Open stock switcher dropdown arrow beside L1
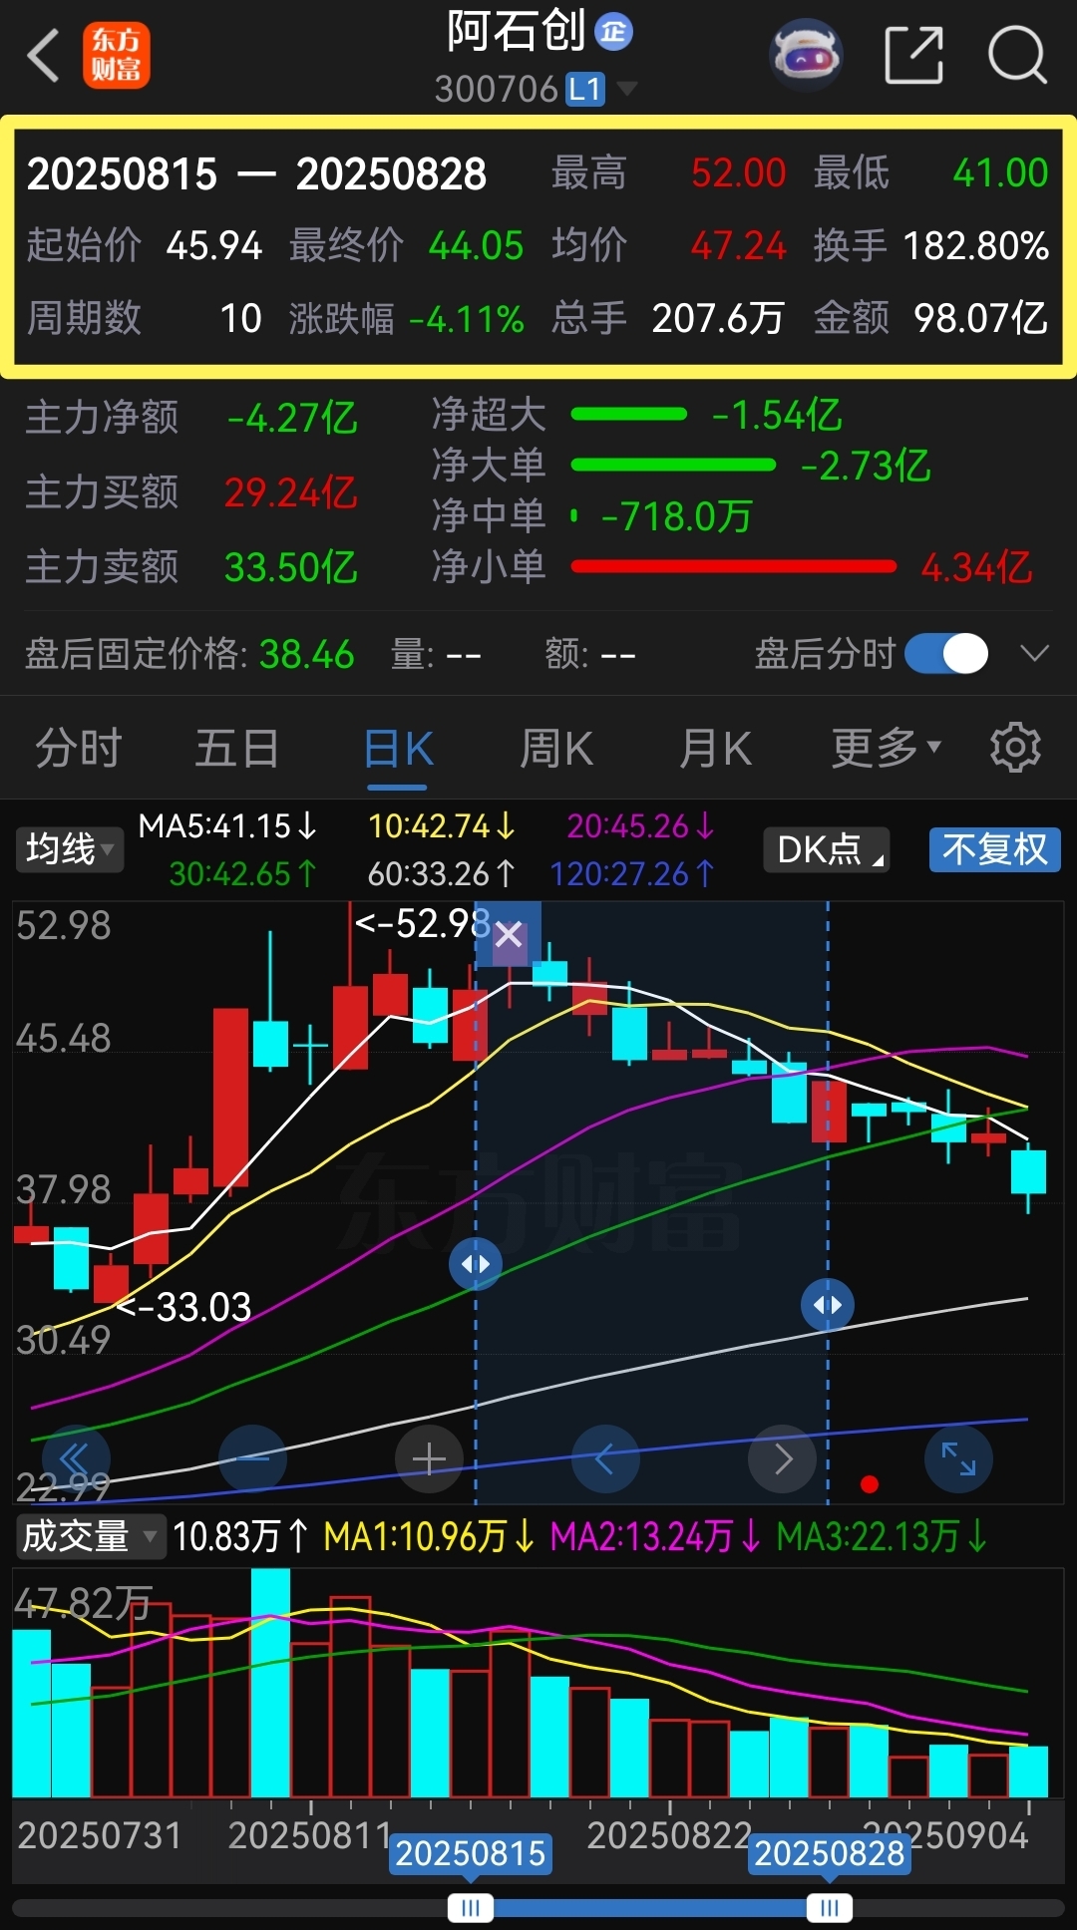The height and width of the screenshot is (1930, 1077). click(x=627, y=90)
